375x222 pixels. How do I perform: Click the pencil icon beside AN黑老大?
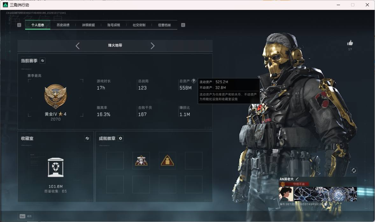[x=297, y=179]
